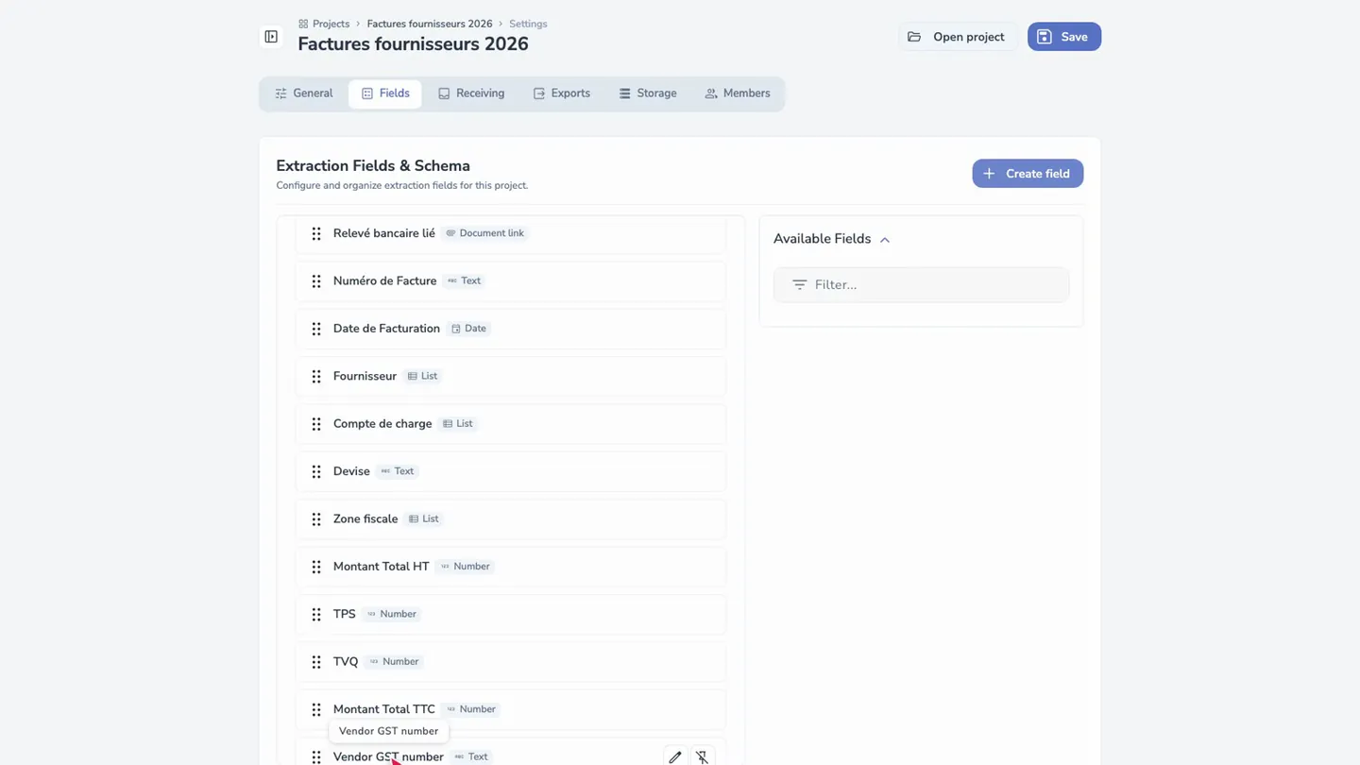Click the Montant Total HT label
This screenshot has height=765, width=1360.
point(382,567)
